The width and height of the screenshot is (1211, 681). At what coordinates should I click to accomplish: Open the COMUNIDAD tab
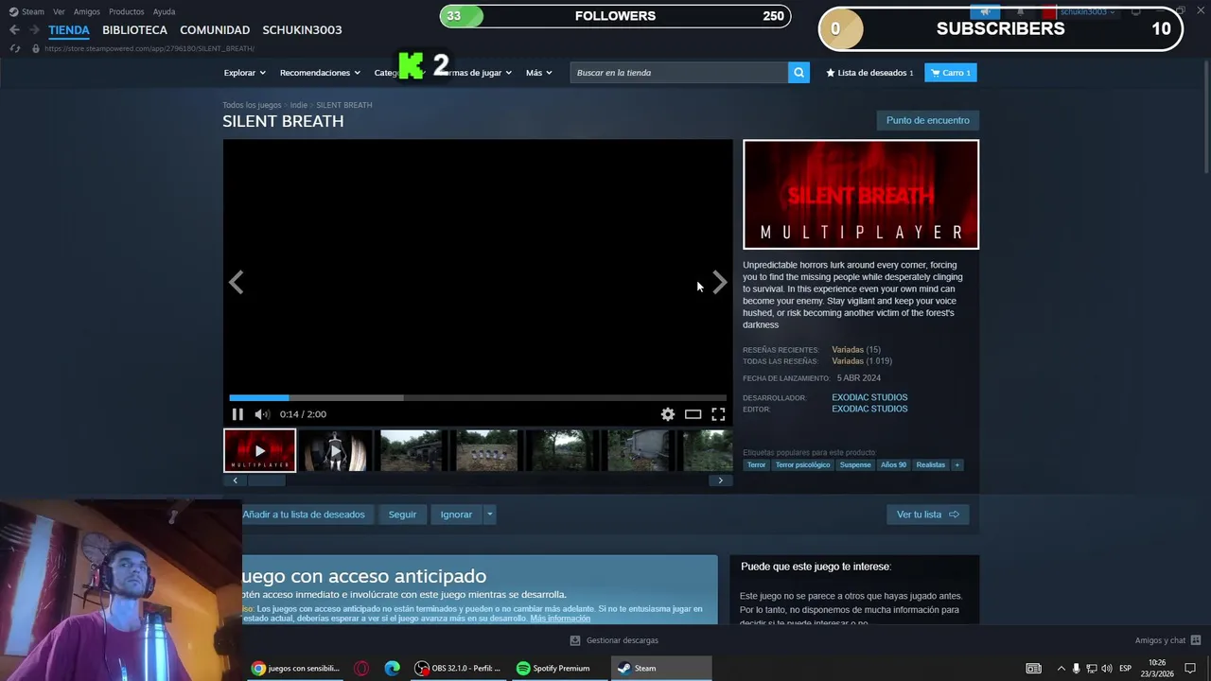(215, 29)
